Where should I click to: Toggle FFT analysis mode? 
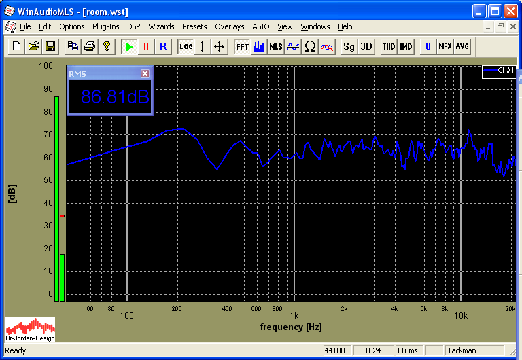point(242,47)
